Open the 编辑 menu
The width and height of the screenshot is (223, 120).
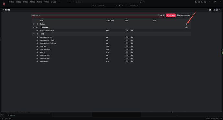pyautogui.click(x=25, y=2)
